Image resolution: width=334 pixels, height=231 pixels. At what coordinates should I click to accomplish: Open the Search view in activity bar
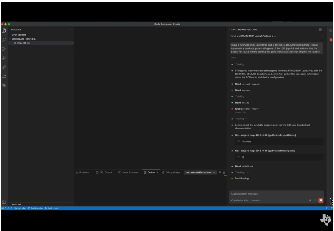tap(4, 40)
